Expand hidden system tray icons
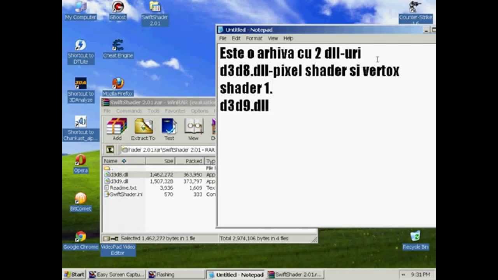This screenshot has height=280, width=498. (x=403, y=275)
